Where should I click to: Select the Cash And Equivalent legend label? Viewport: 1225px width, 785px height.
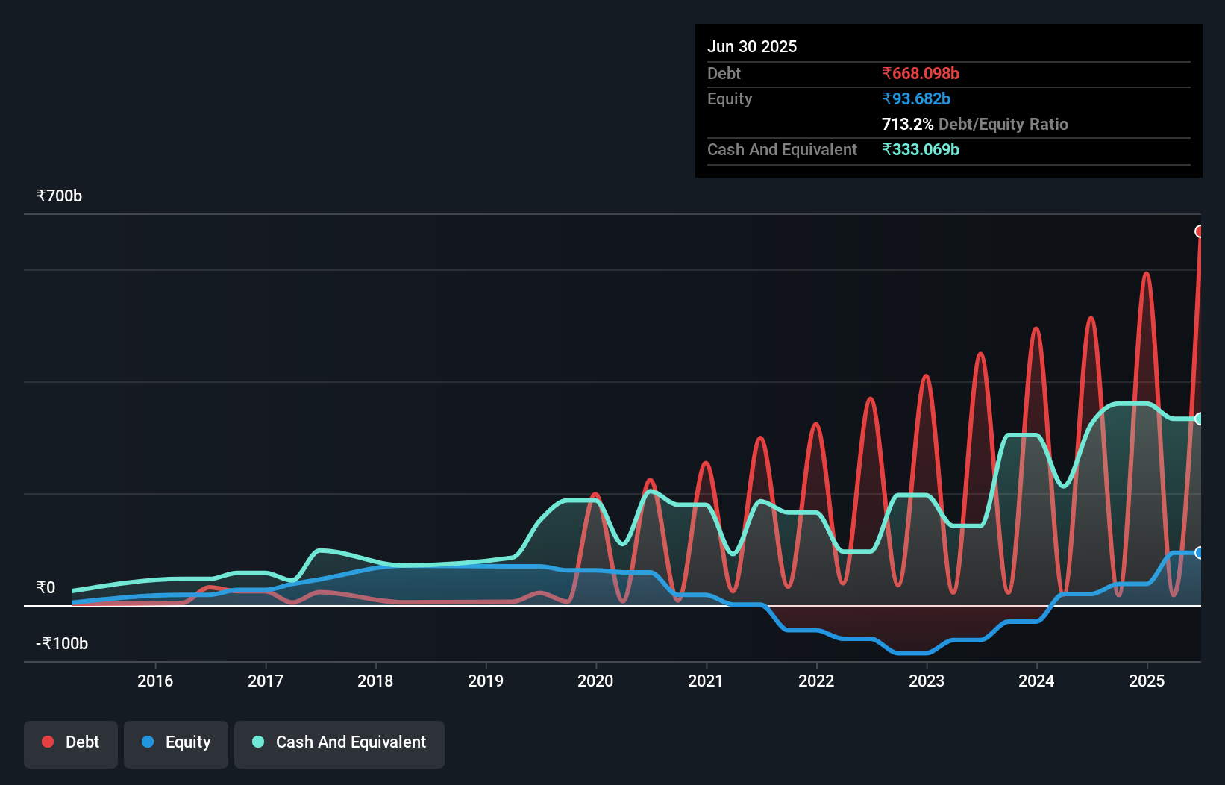[x=351, y=742]
